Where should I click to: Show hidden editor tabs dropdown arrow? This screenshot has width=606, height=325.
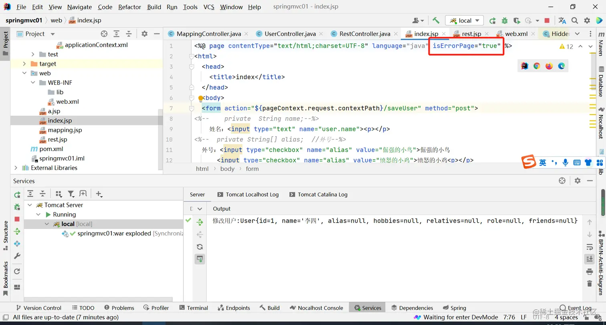point(577,34)
